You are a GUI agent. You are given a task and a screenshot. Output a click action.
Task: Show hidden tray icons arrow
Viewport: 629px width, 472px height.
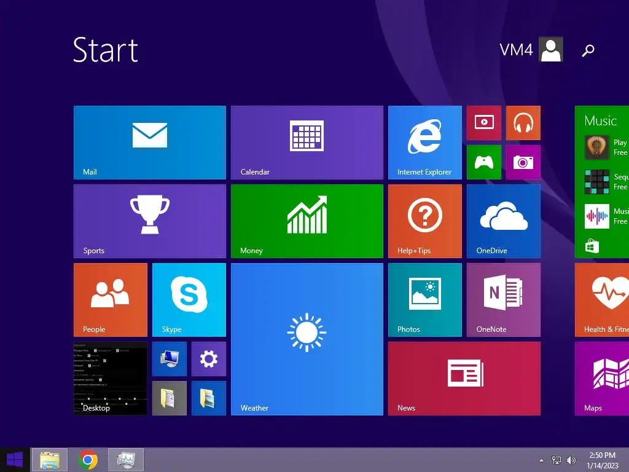point(542,460)
